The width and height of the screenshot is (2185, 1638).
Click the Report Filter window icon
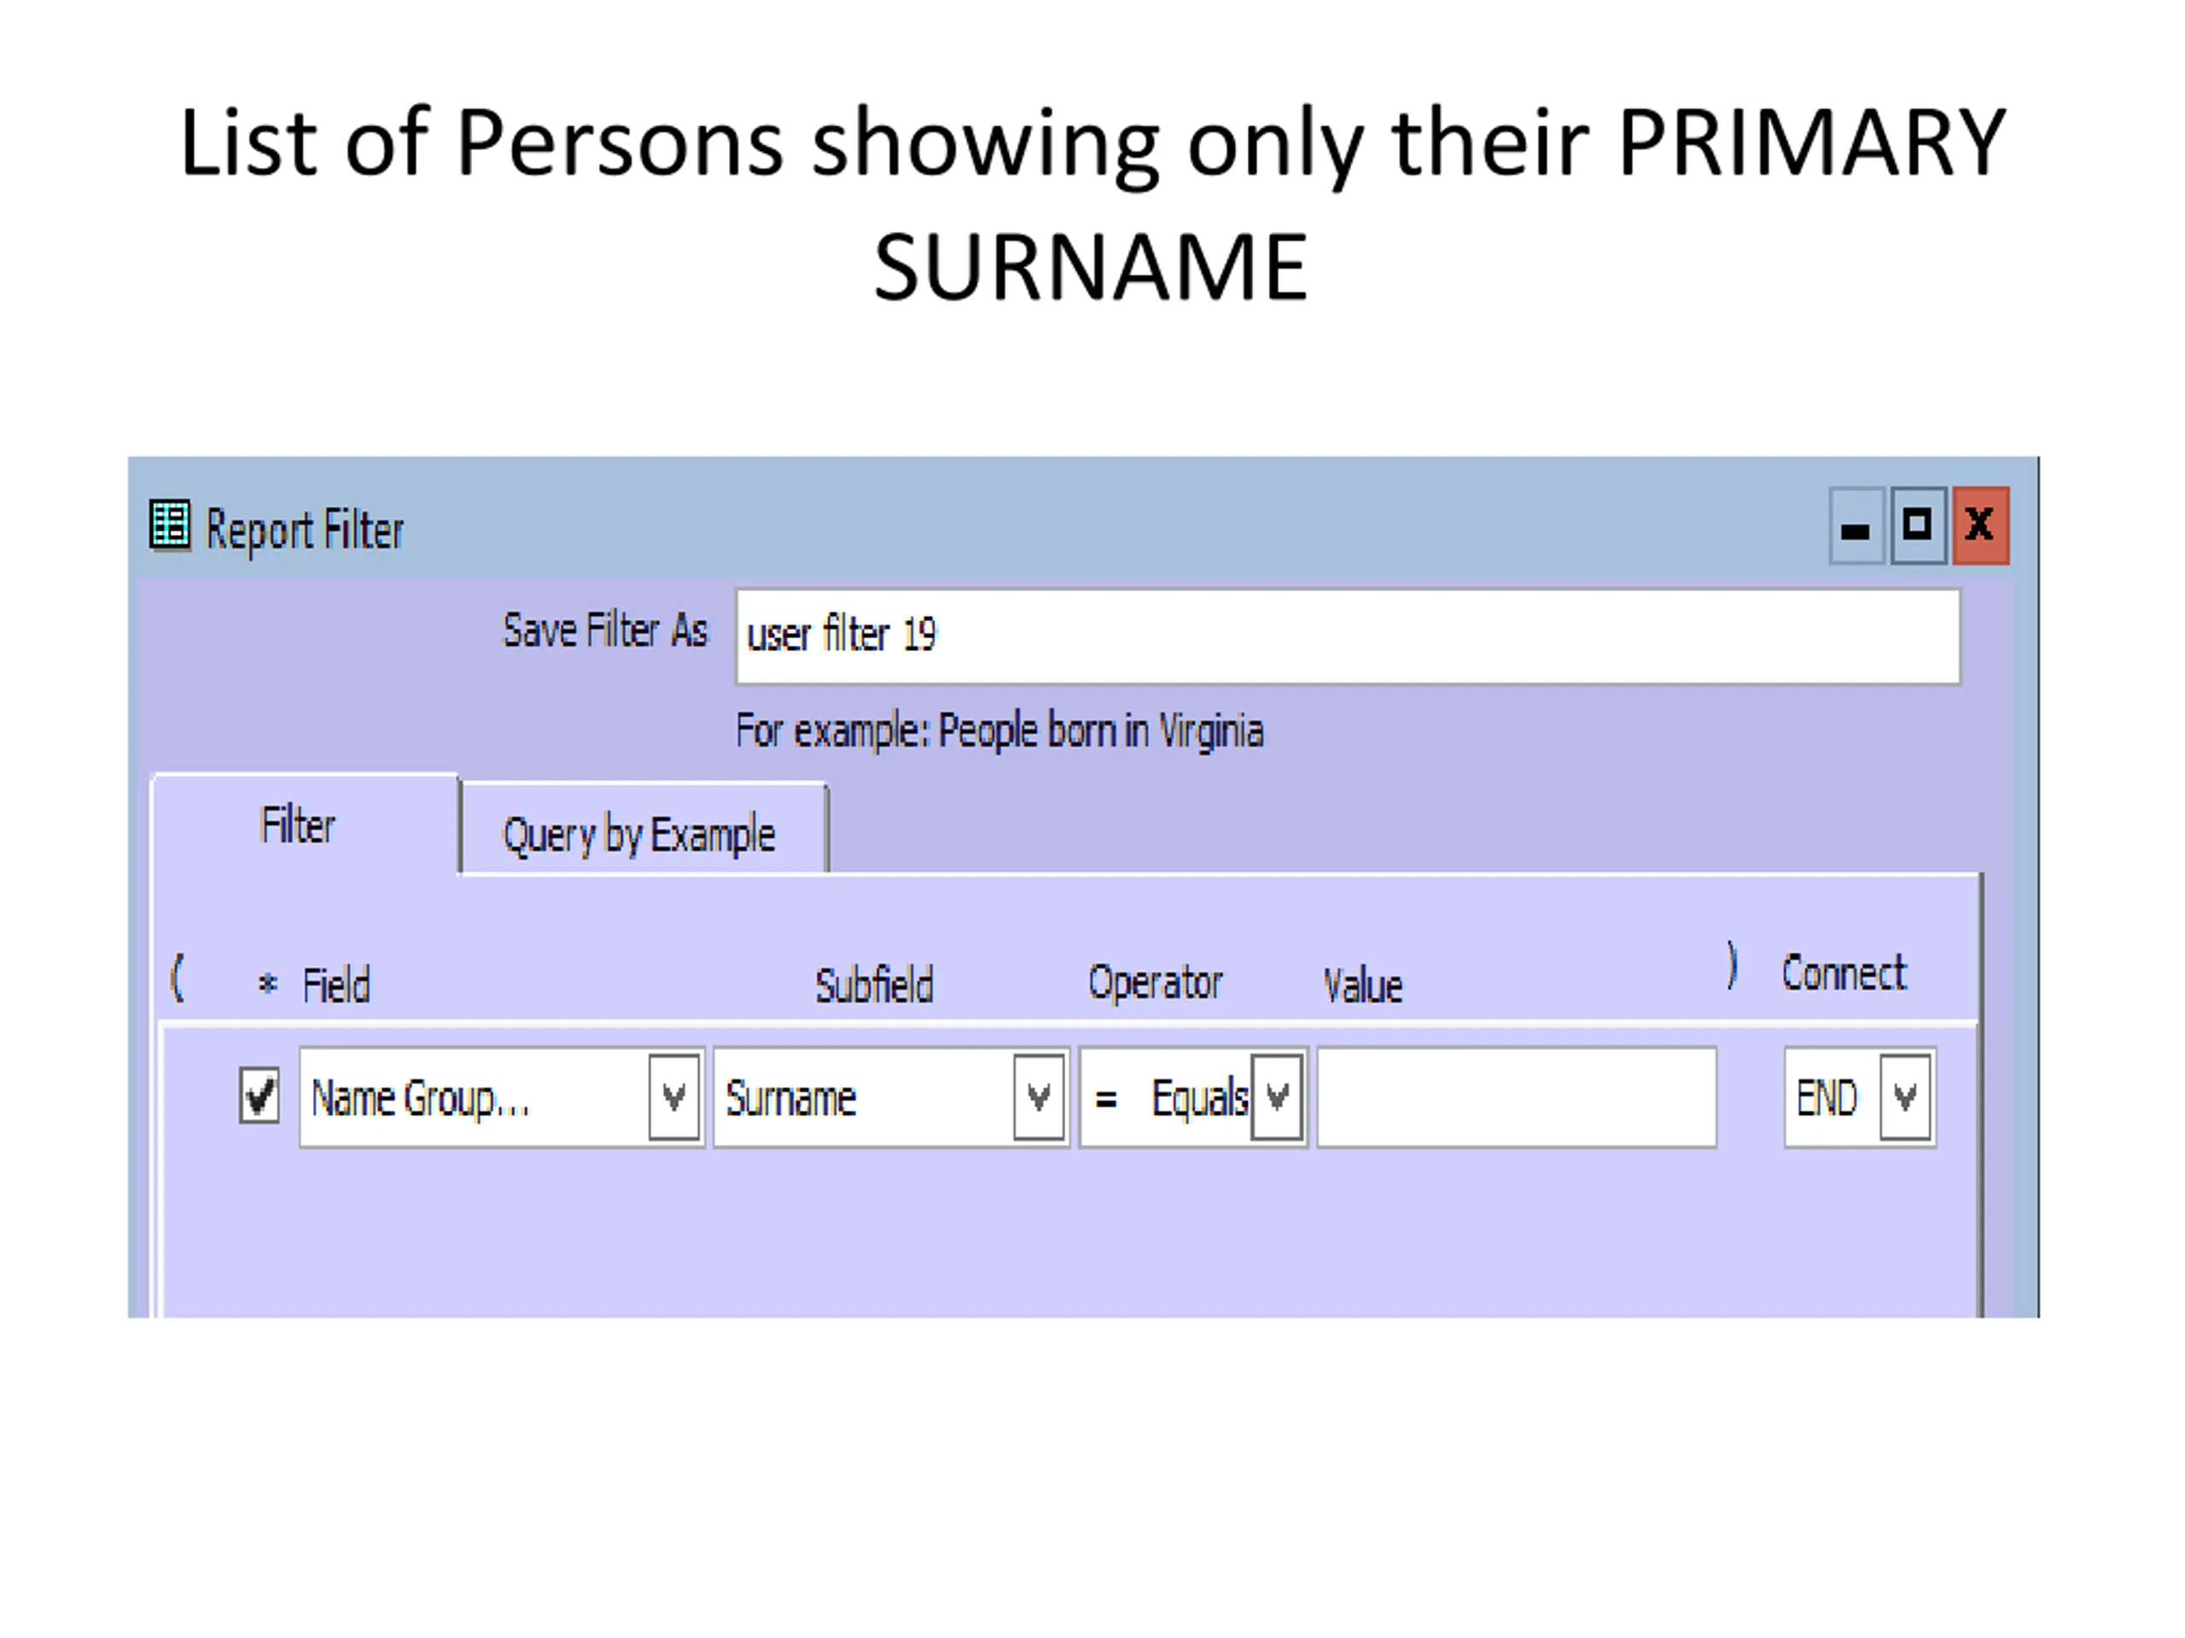tap(169, 525)
